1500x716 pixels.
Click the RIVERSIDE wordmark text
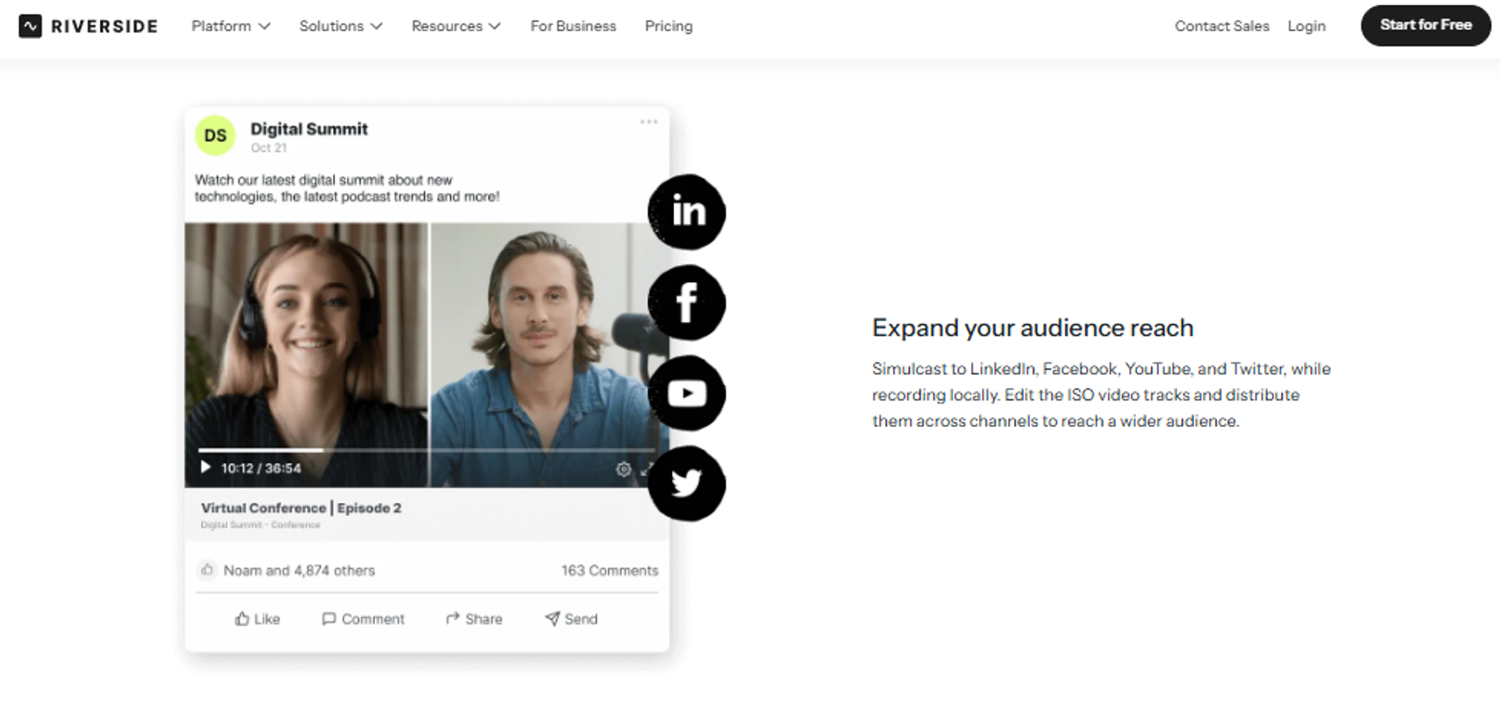[104, 27]
